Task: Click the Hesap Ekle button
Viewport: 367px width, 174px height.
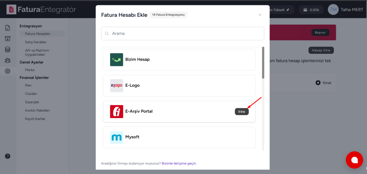Action: [321, 50]
